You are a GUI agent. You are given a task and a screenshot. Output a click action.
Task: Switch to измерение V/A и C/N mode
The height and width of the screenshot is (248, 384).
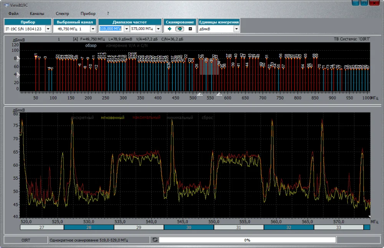tap(127, 46)
